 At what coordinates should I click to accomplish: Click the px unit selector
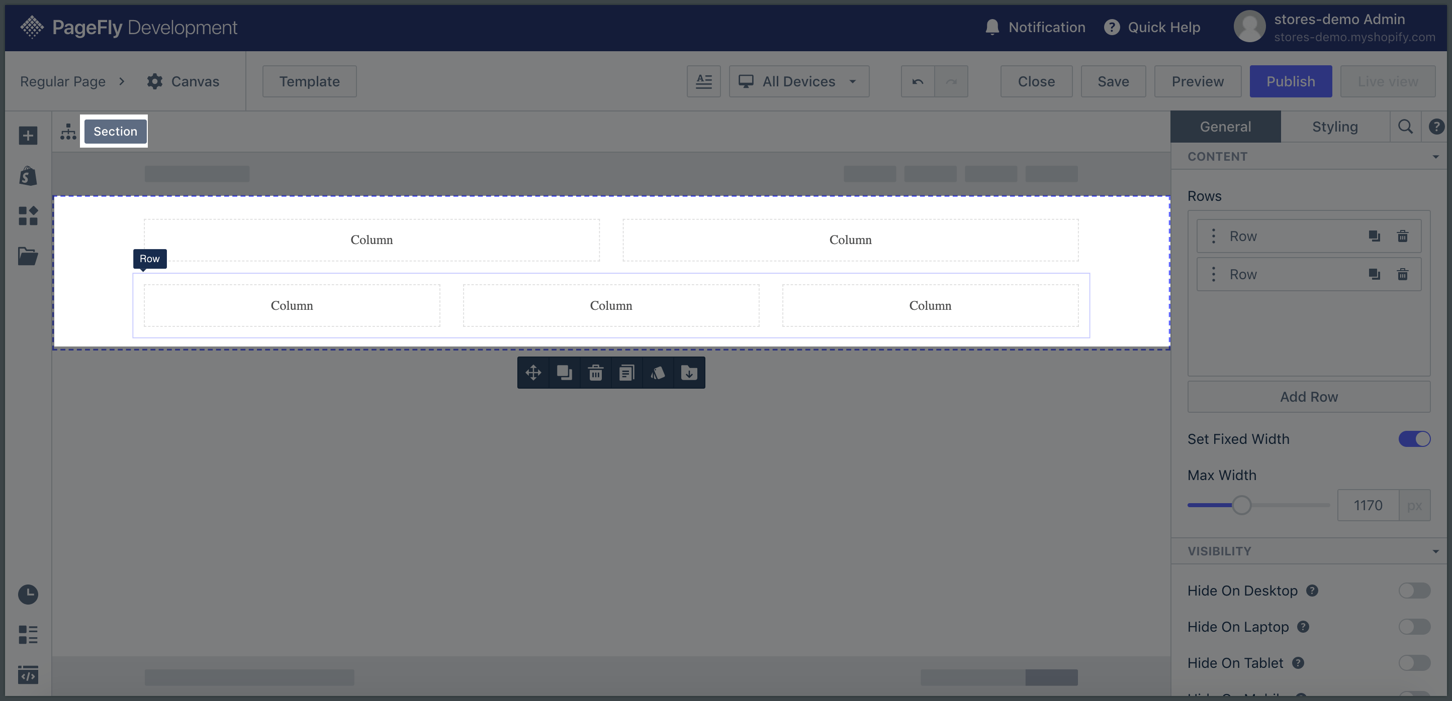[x=1414, y=505]
